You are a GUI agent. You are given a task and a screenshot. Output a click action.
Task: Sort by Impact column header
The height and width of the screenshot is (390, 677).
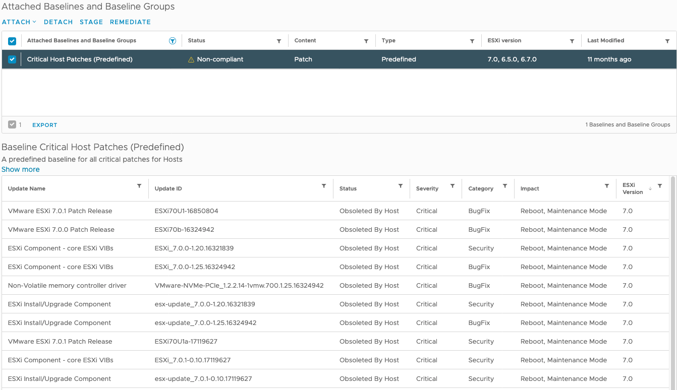(x=530, y=189)
